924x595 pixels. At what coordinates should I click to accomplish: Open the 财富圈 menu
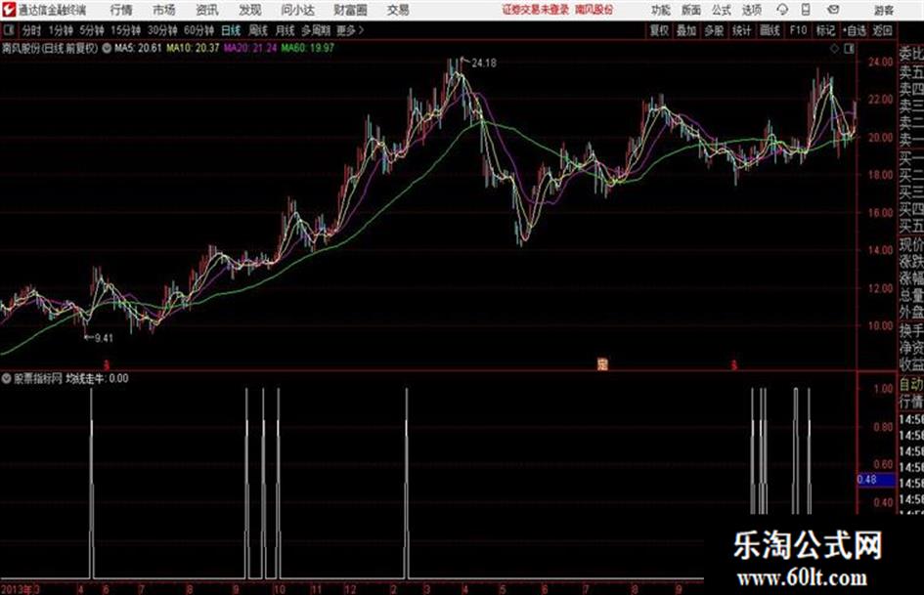pos(350,10)
